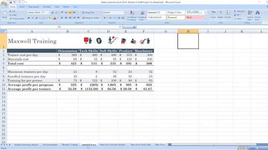Apply the Bad cell style
The height and width of the screenshot is (150, 268).
(195, 17)
